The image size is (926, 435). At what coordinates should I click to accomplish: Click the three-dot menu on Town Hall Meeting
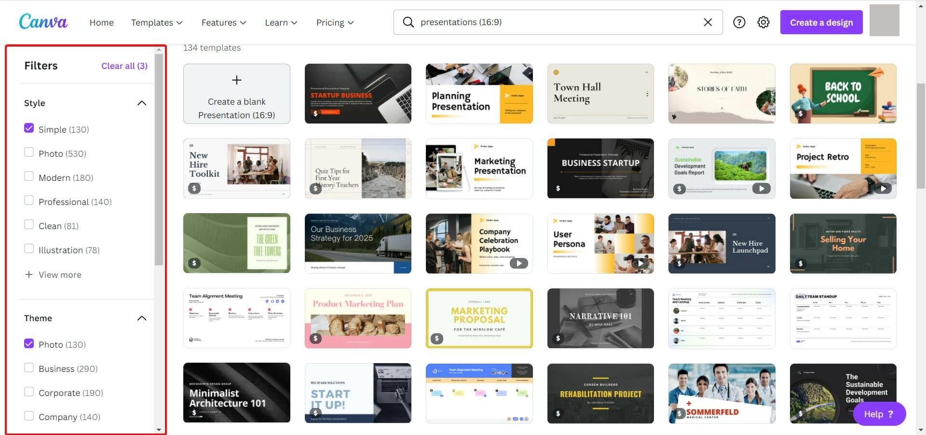(x=647, y=94)
